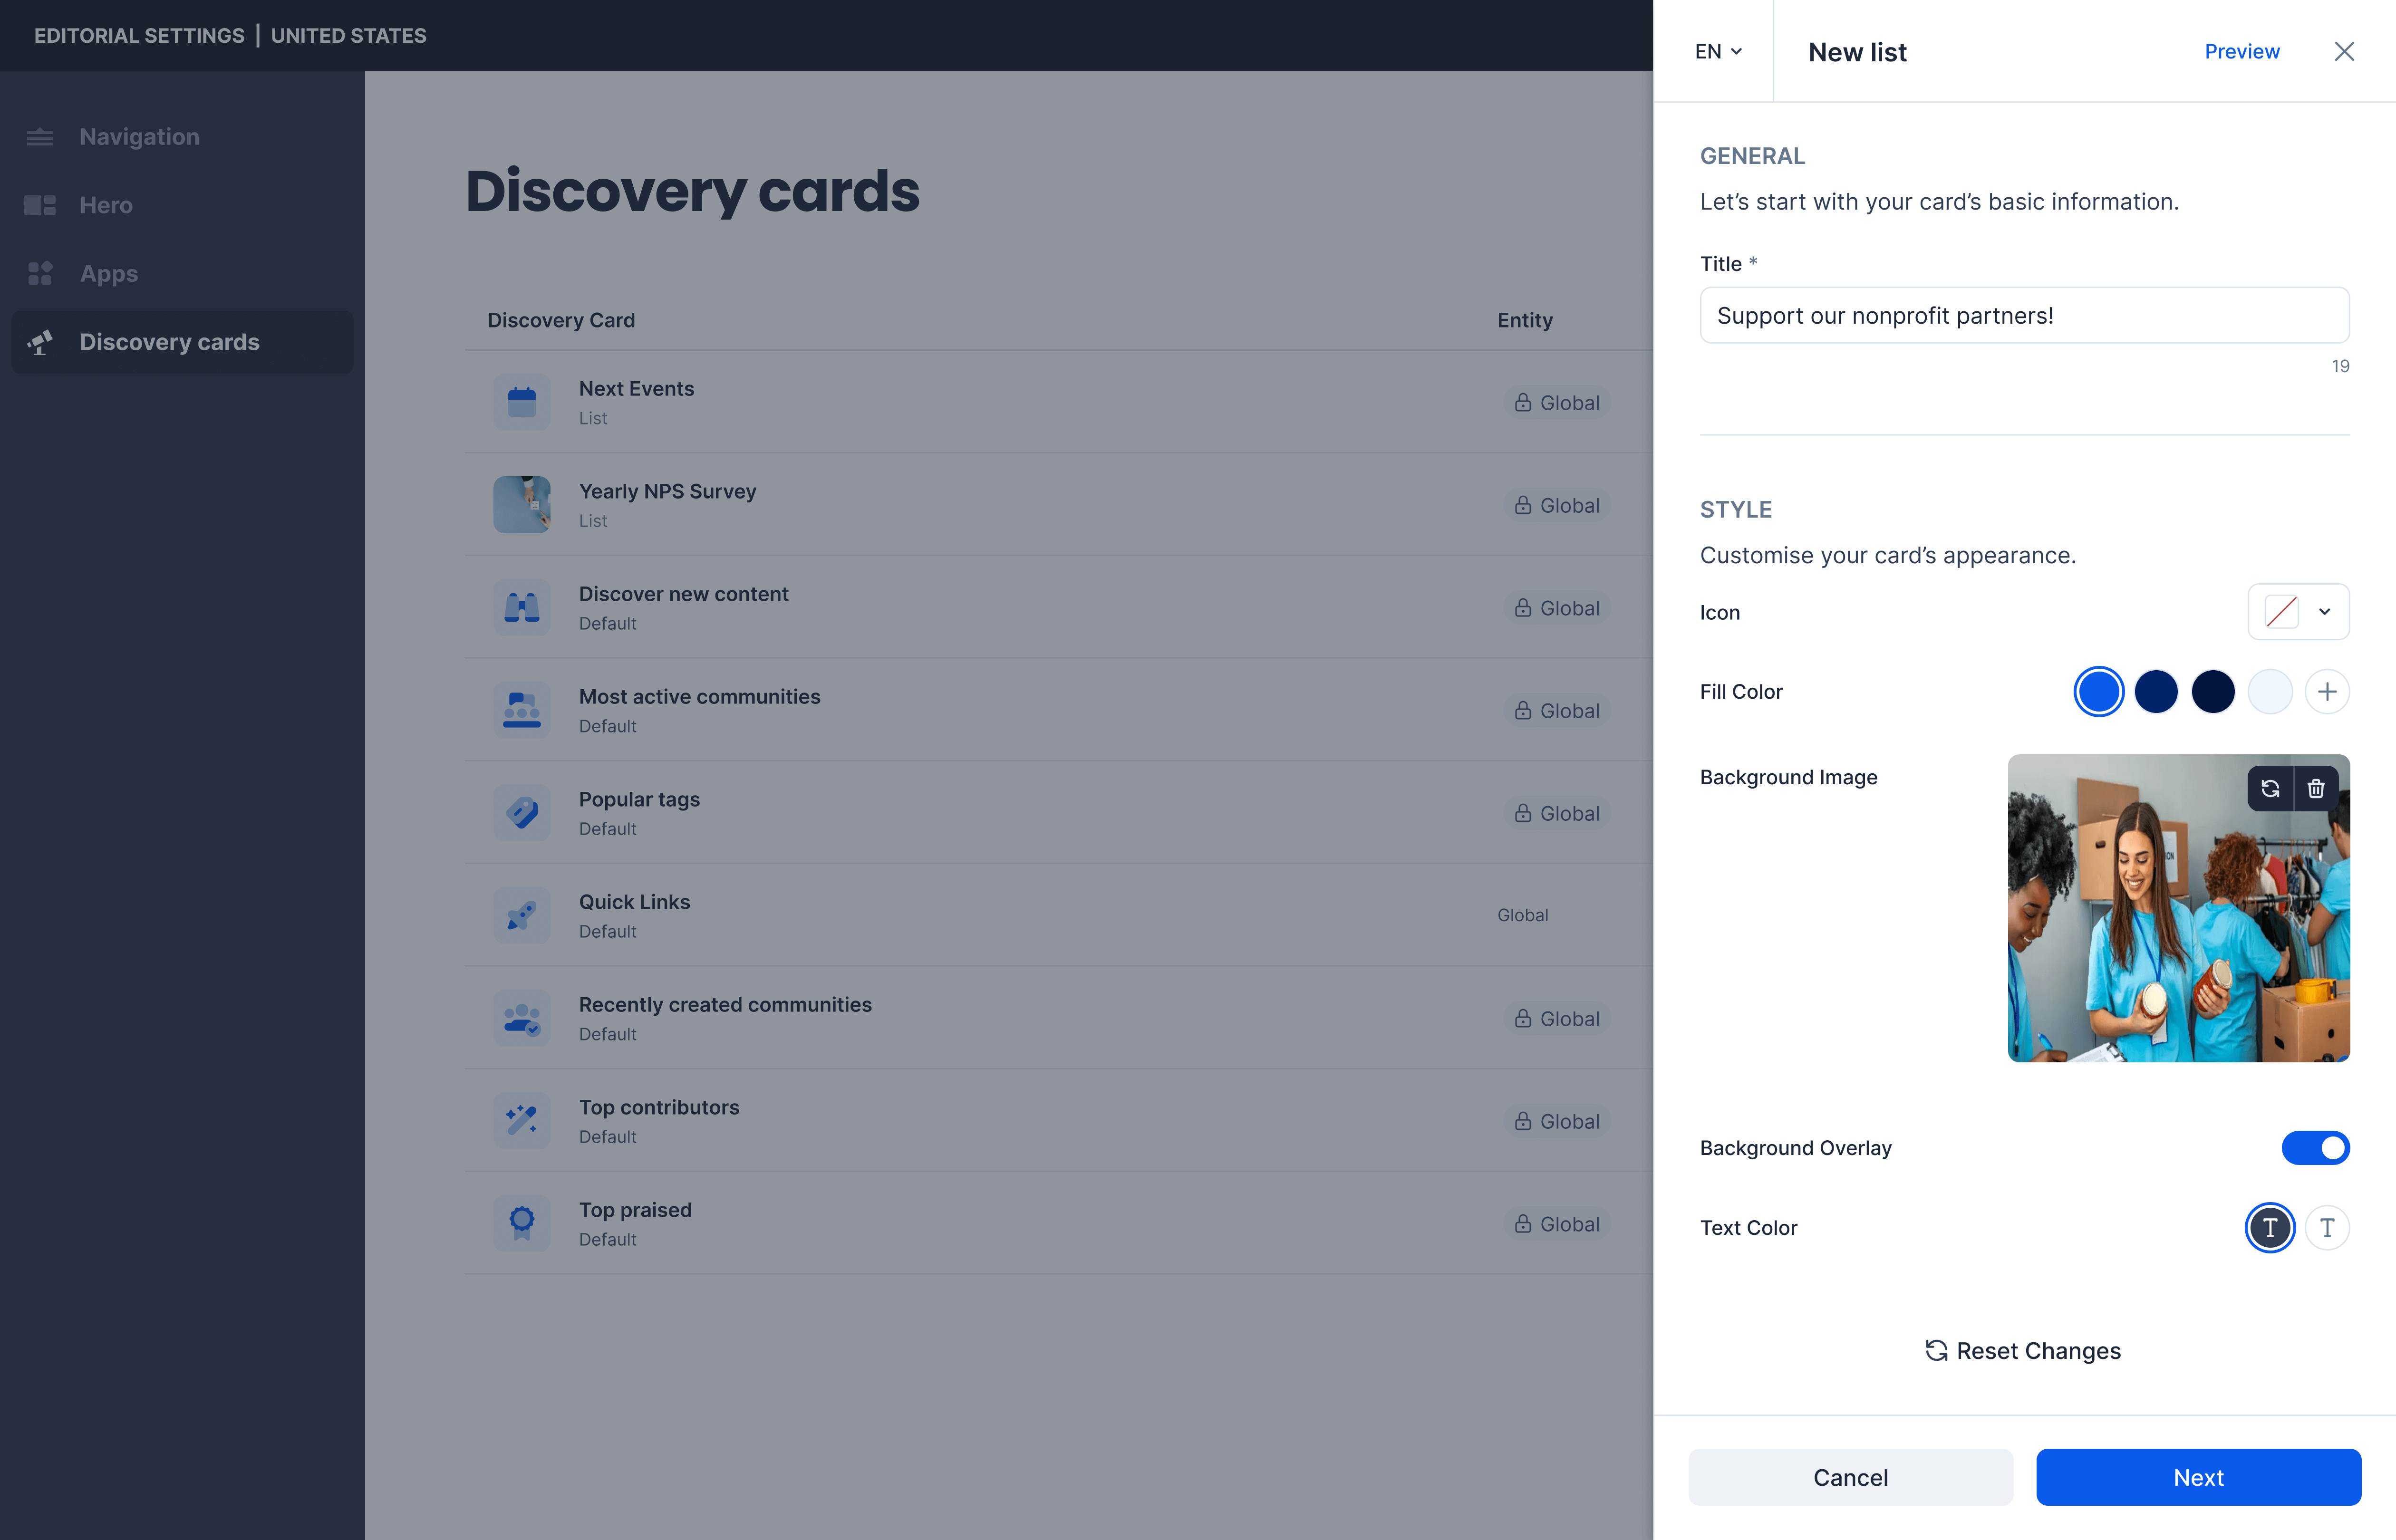The width and height of the screenshot is (2396, 1540).
Task: Click the Navigation lines icon in sidebar
Action: 40,137
